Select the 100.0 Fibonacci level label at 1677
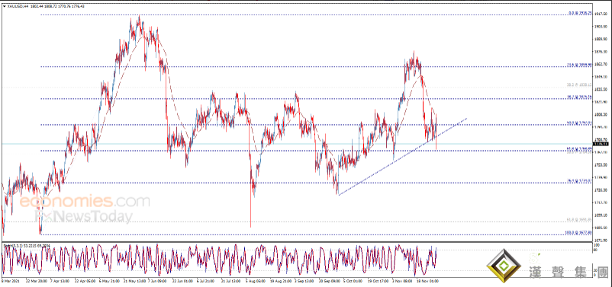Viewport: 612px width, 287px height. click(x=579, y=233)
